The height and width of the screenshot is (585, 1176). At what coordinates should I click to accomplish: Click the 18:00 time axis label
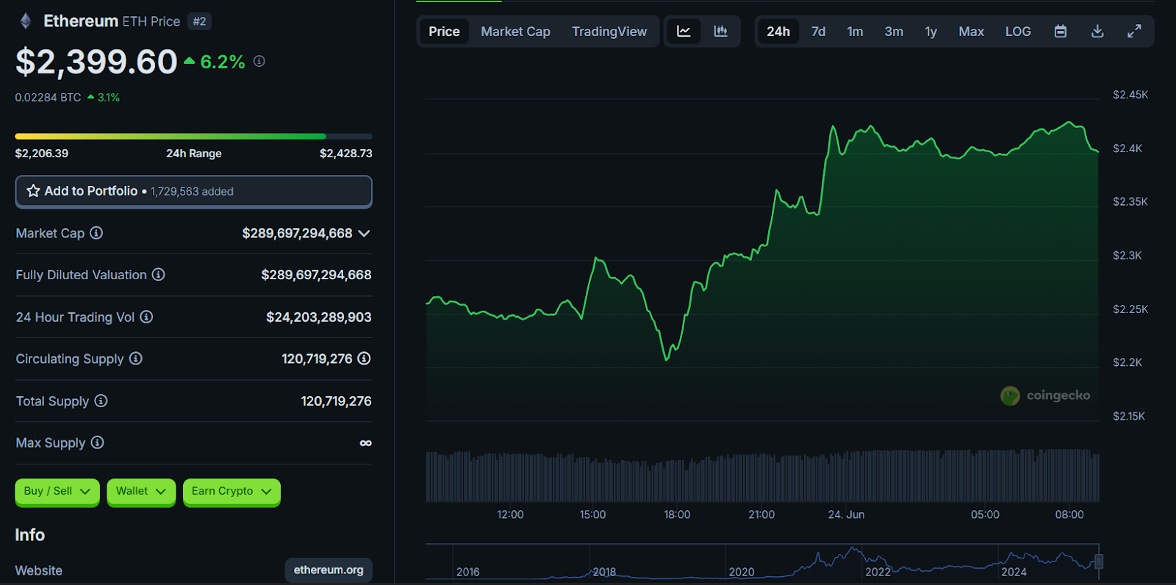[x=677, y=514]
